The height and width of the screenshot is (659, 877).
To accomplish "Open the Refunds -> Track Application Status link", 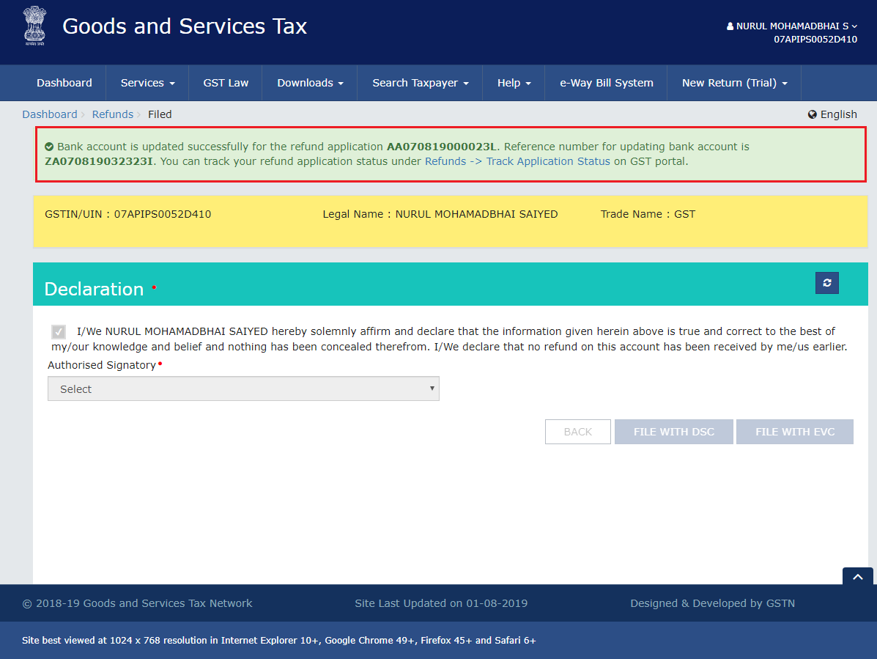I will pyautogui.click(x=517, y=161).
